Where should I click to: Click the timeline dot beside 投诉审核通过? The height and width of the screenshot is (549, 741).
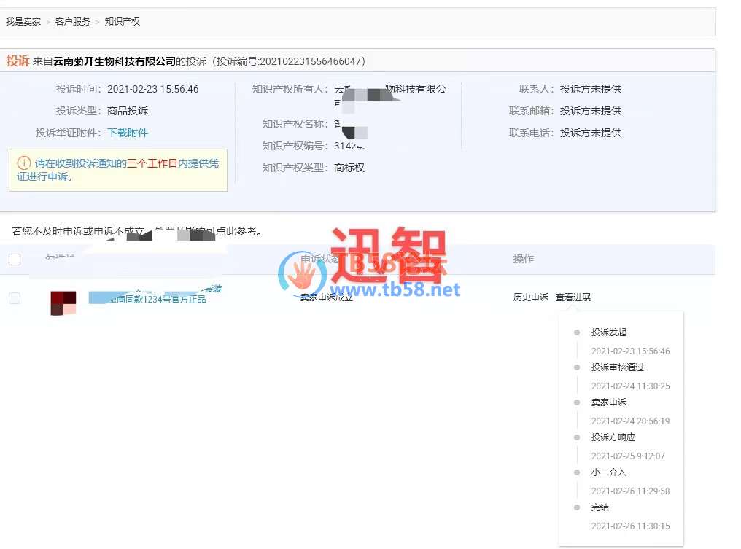(x=577, y=367)
